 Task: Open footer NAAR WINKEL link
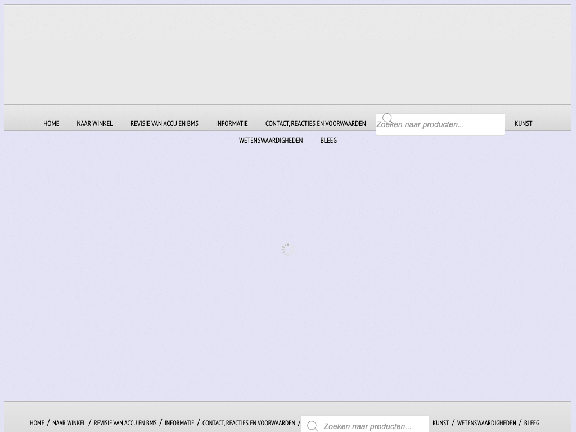click(69, 423)
